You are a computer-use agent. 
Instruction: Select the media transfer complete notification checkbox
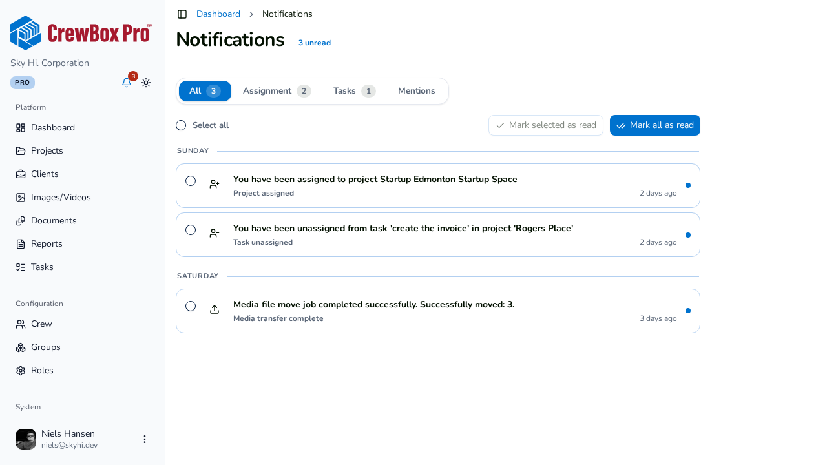coord(191,306)
